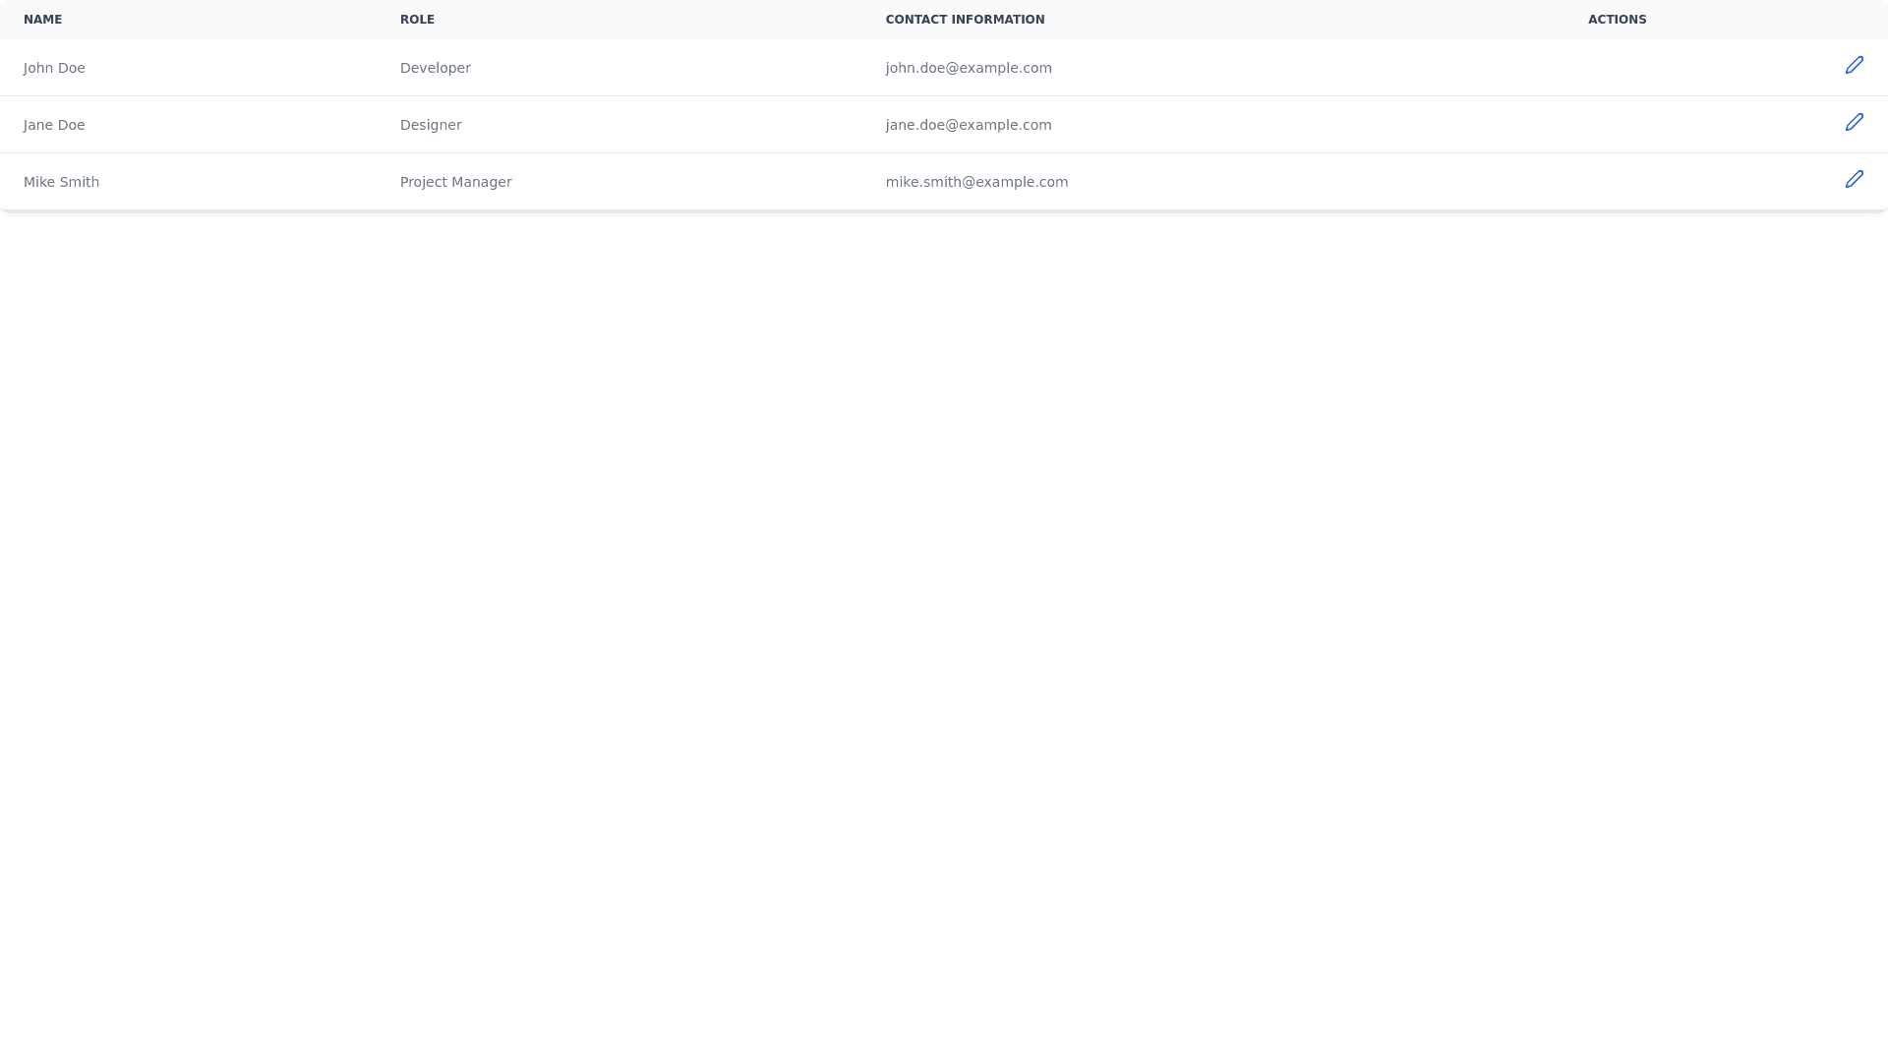Click jane.doe@example.com email
This screenshot has height=1062, width=1888.
click(968, 125)
